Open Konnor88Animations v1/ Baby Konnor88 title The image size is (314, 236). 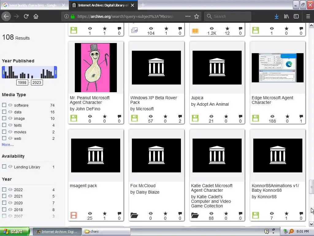pyautogui.click(x=275, y=188)
